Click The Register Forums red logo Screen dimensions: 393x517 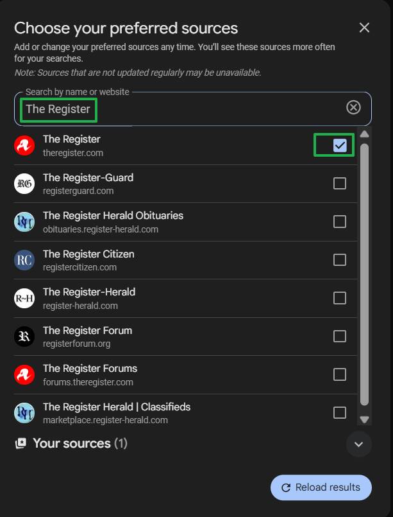click(x=24, y=374)
